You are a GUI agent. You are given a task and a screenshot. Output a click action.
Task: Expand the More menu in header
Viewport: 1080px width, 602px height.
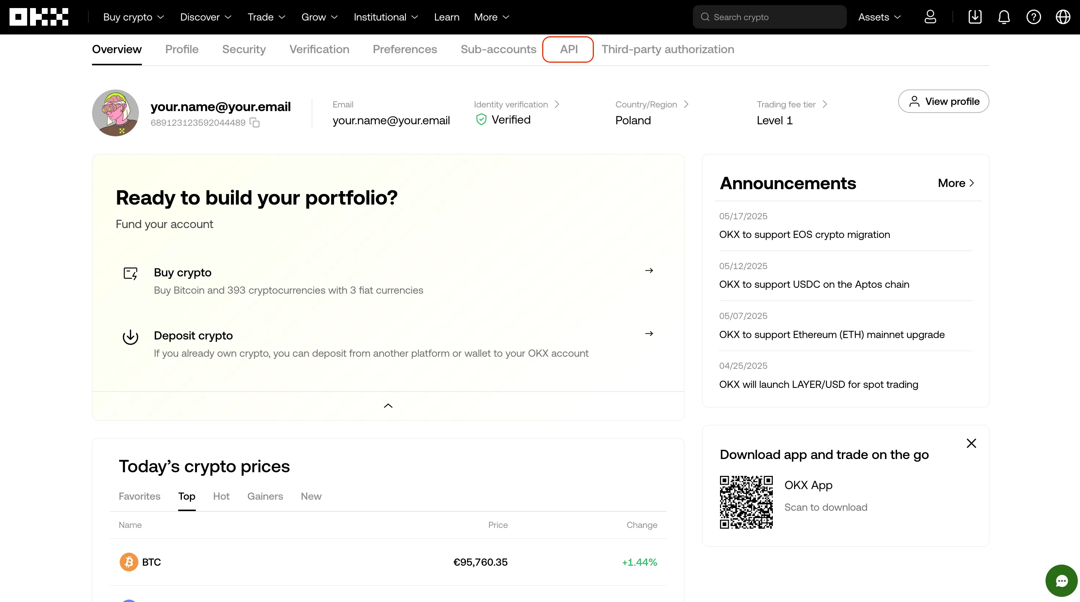click(x=491, y=17)
